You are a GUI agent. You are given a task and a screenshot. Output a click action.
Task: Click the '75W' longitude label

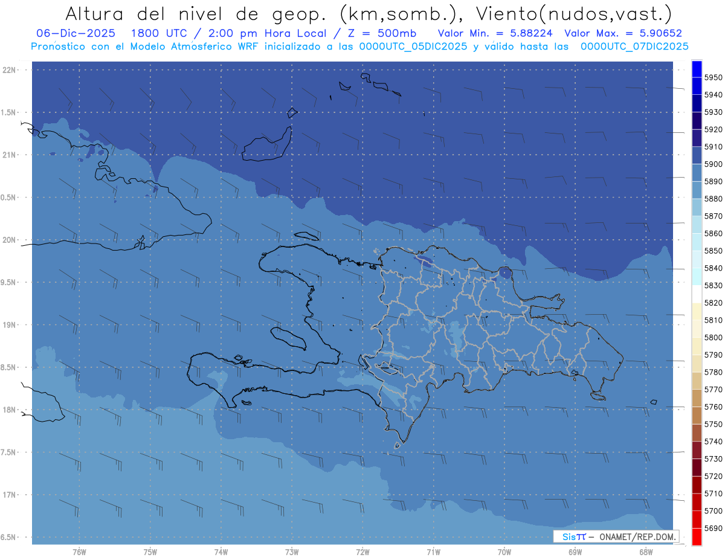(150, 552)
